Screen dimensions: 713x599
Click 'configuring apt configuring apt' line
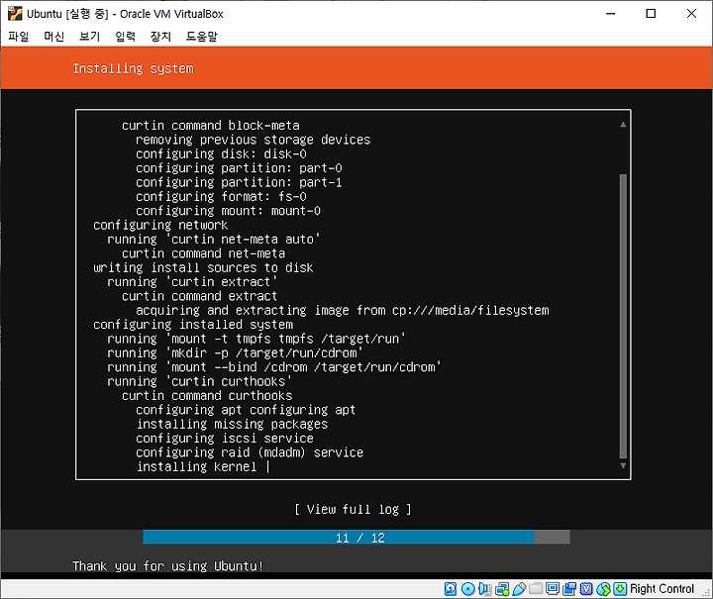point(246,410)
